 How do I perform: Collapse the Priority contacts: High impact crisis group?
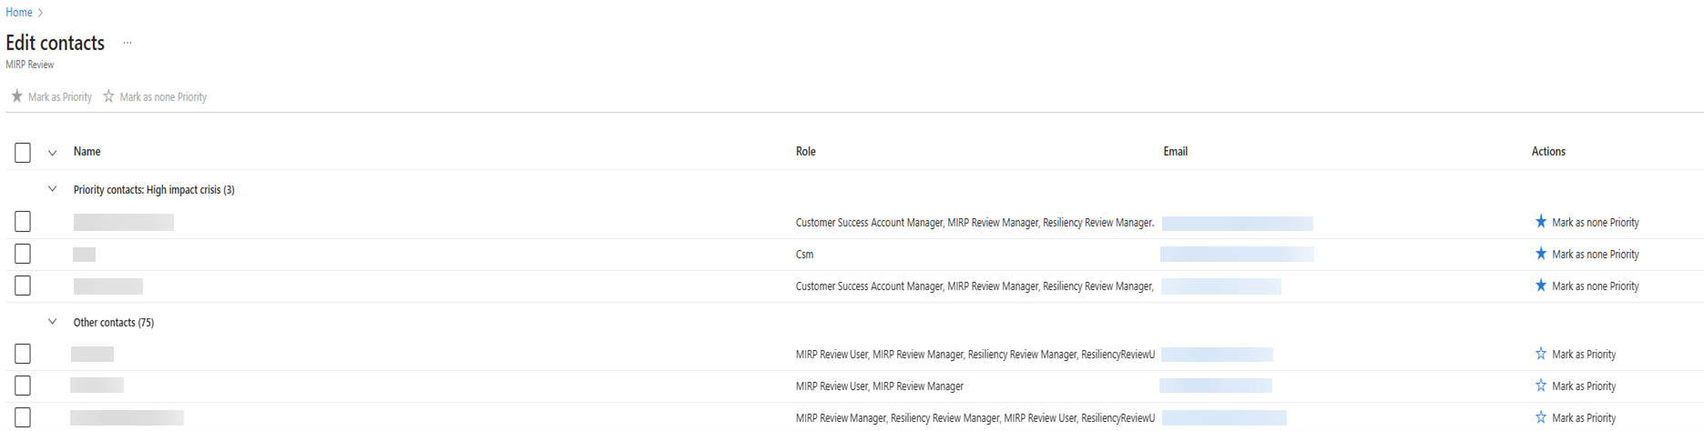(x=52, y=189)
